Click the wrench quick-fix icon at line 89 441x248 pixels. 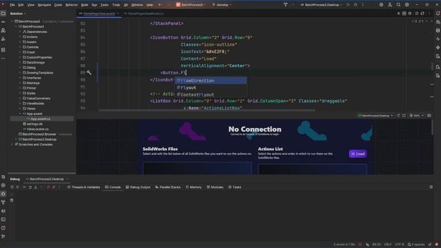(x=89, y=72)
